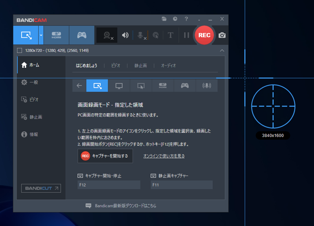Select the はじめましょう tab
314x226 pixels.
point(86,65)
